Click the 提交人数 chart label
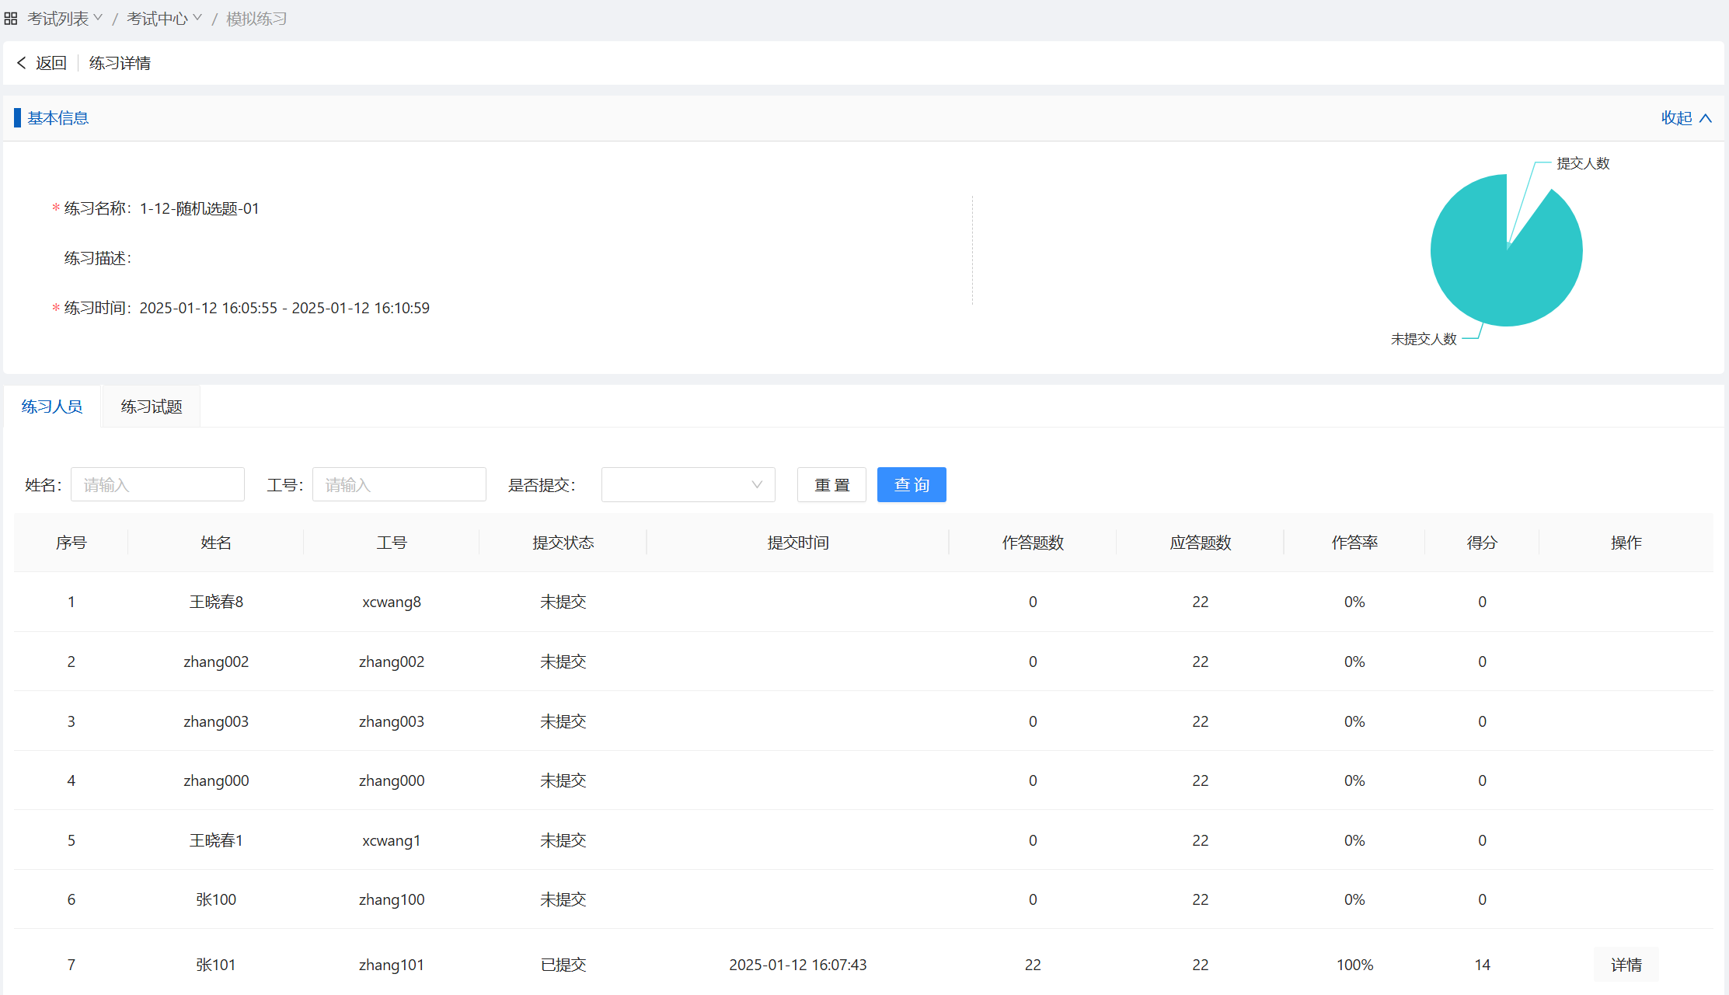The height and width of the screenshot is (995, 1729). point(1583,163)
